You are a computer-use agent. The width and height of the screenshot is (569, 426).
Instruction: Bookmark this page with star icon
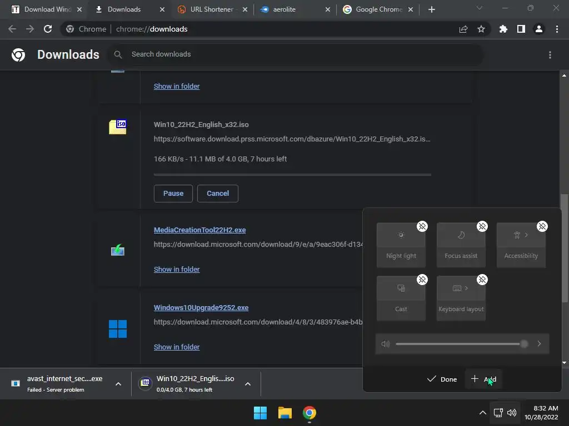[x=481, y=29]
